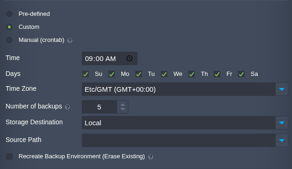Expand the Source Path dropdown arrow
Image resolution: width=292 pixels, height=169 pixels.
tap(282, 140)
